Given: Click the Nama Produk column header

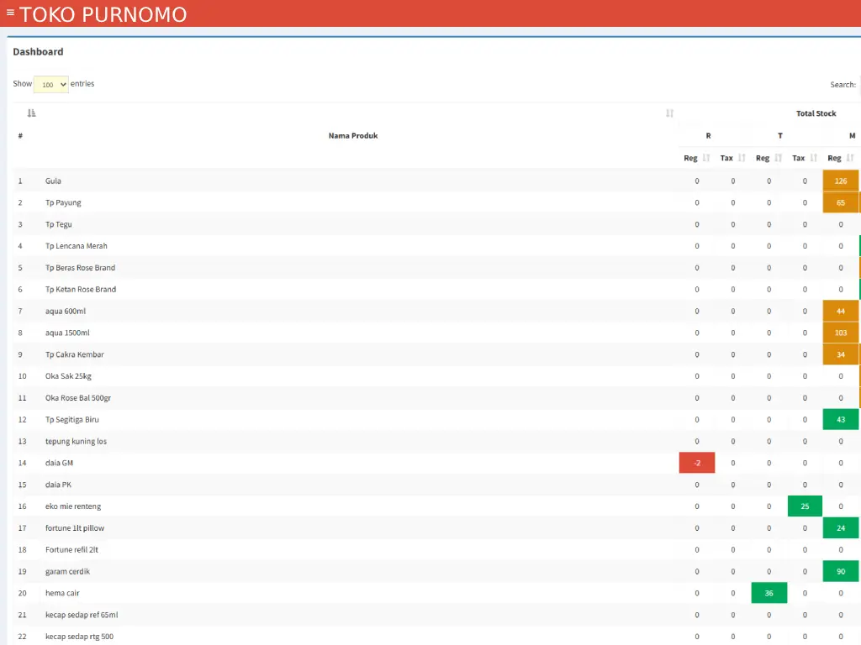Looking at the screenshot, I should tap(353, 136).
